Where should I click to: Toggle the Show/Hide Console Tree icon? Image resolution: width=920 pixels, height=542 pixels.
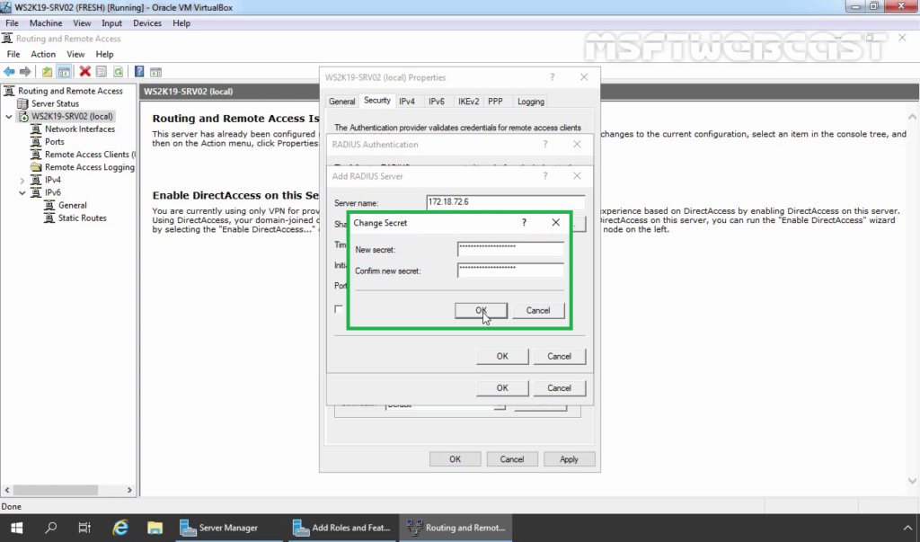64,72
